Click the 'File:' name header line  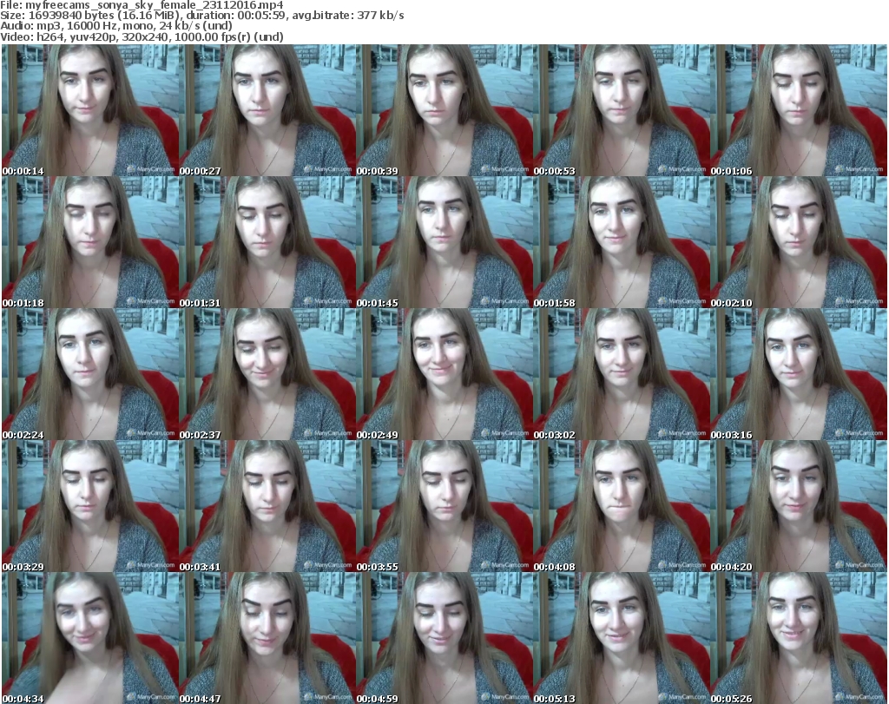pyautogui.click(x=142, y=5)
